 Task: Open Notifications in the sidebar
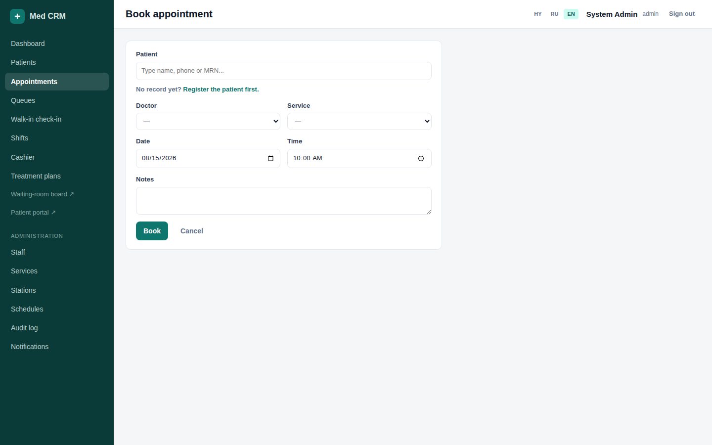(57, 347)
